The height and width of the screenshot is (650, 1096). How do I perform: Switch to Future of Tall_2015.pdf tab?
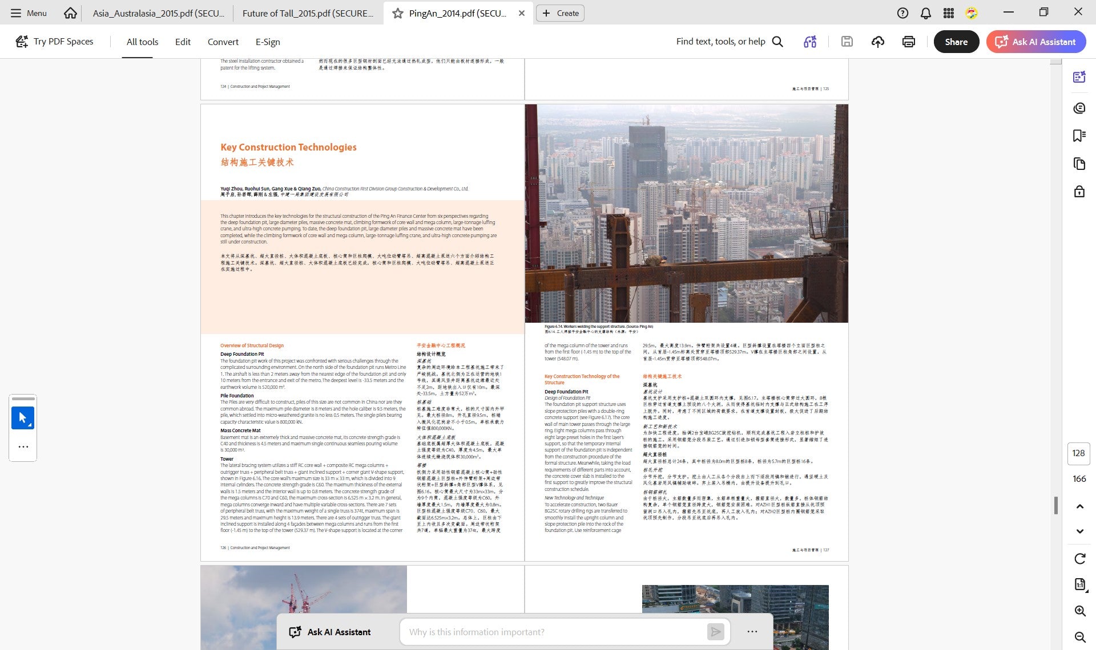point(308,13)
